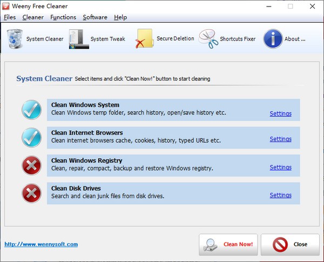Minimize the Weeny Free Cleaner window
Screen dimensions: 324x262
pyautogui.click(x=269, y=6)
